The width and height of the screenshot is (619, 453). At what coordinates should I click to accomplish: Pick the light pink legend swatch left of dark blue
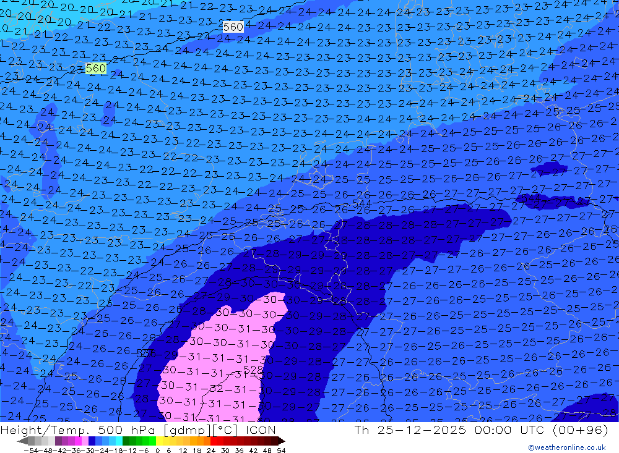tap(85, 441)
